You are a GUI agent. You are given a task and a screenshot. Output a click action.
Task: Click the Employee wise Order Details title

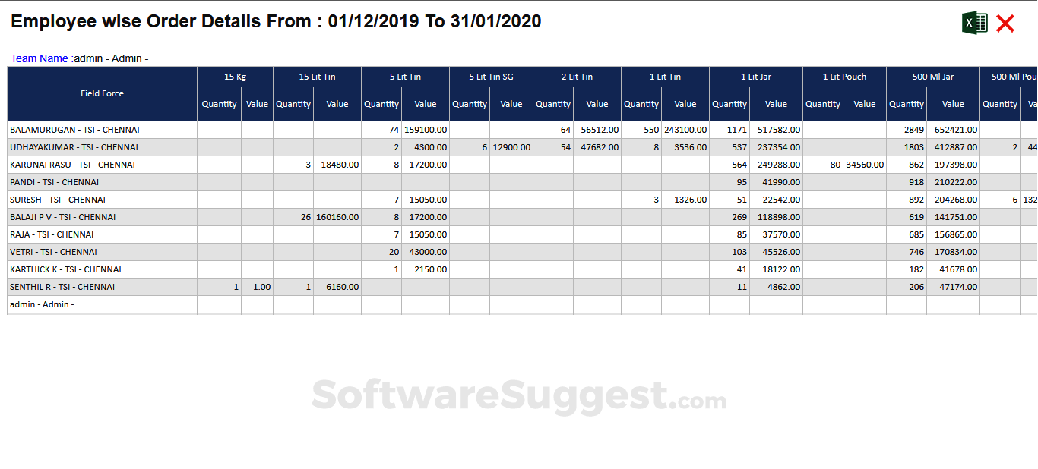276,20
